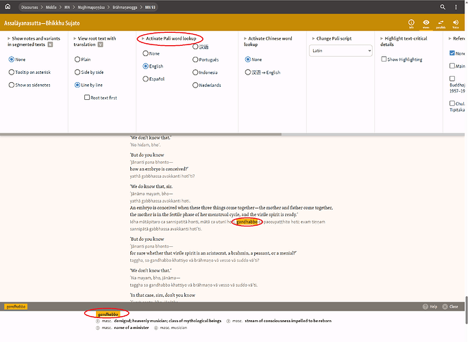Toggle the Views eye icon
The width and height of the screenshot is (468, 342).
[x=426, y=24]
